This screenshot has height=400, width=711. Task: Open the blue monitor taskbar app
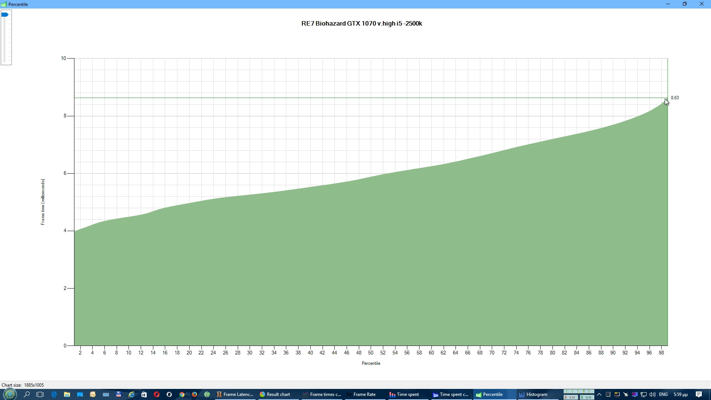80,394
